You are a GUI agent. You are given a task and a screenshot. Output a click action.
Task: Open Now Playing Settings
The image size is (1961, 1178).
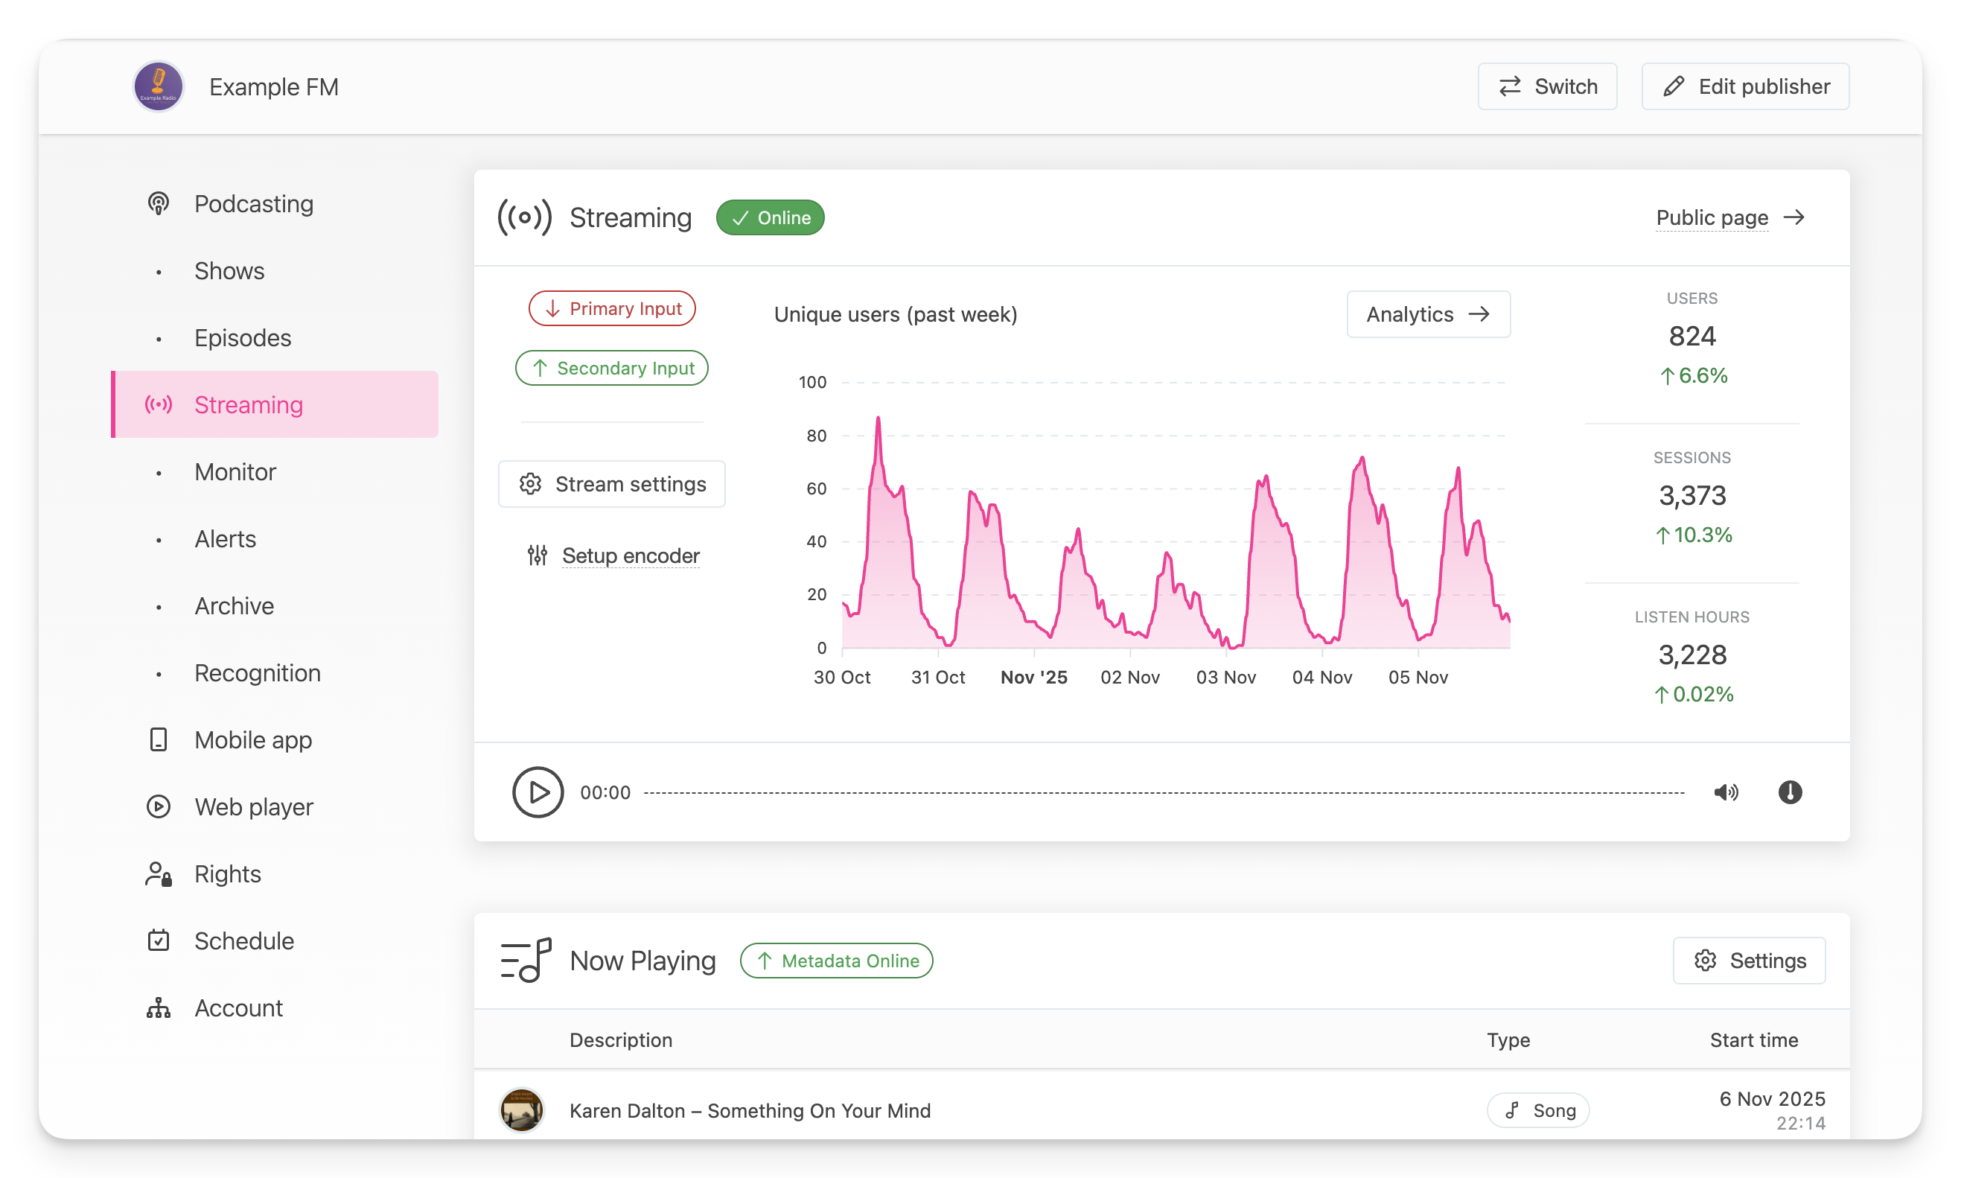1749,961
